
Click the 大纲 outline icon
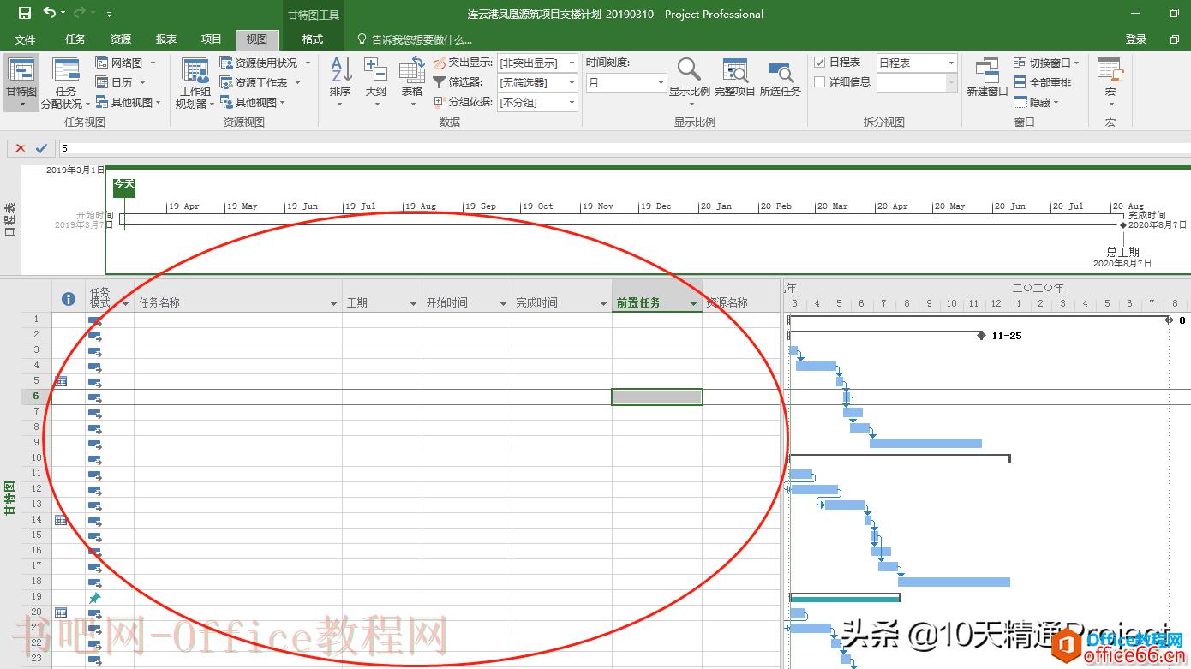pos(375,70)
